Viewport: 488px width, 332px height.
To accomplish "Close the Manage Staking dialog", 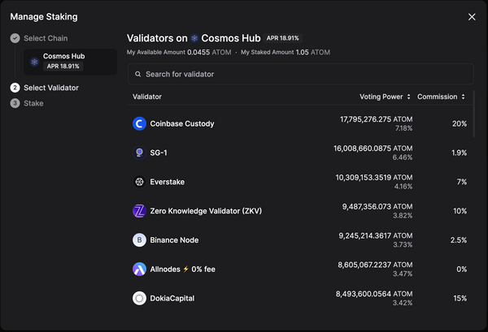I will pos(472,16).
